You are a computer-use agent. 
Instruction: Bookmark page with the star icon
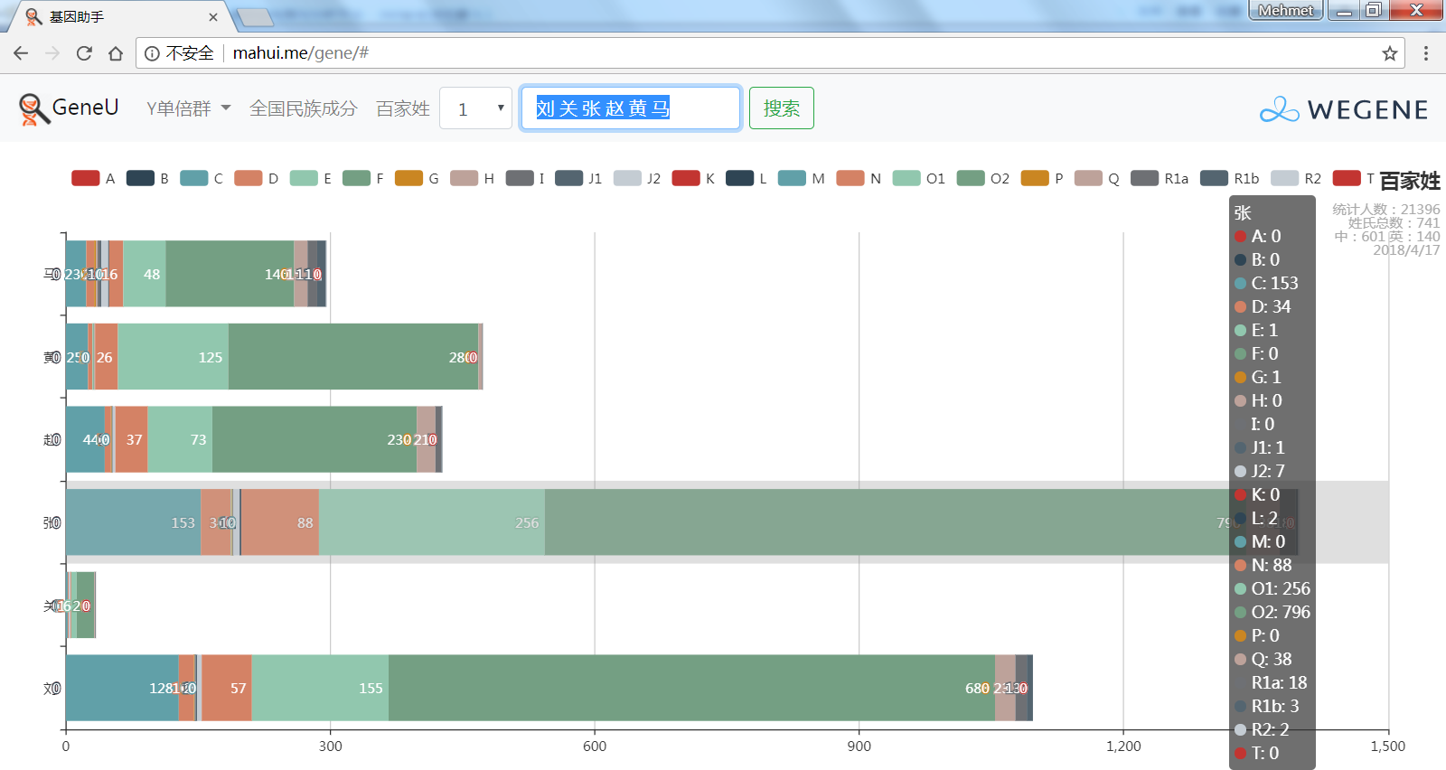1389,53
